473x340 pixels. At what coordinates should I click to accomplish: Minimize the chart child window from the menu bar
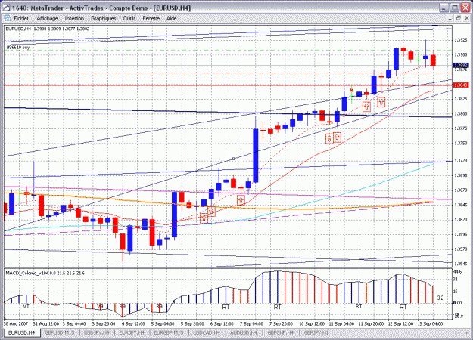click(450, 18)
